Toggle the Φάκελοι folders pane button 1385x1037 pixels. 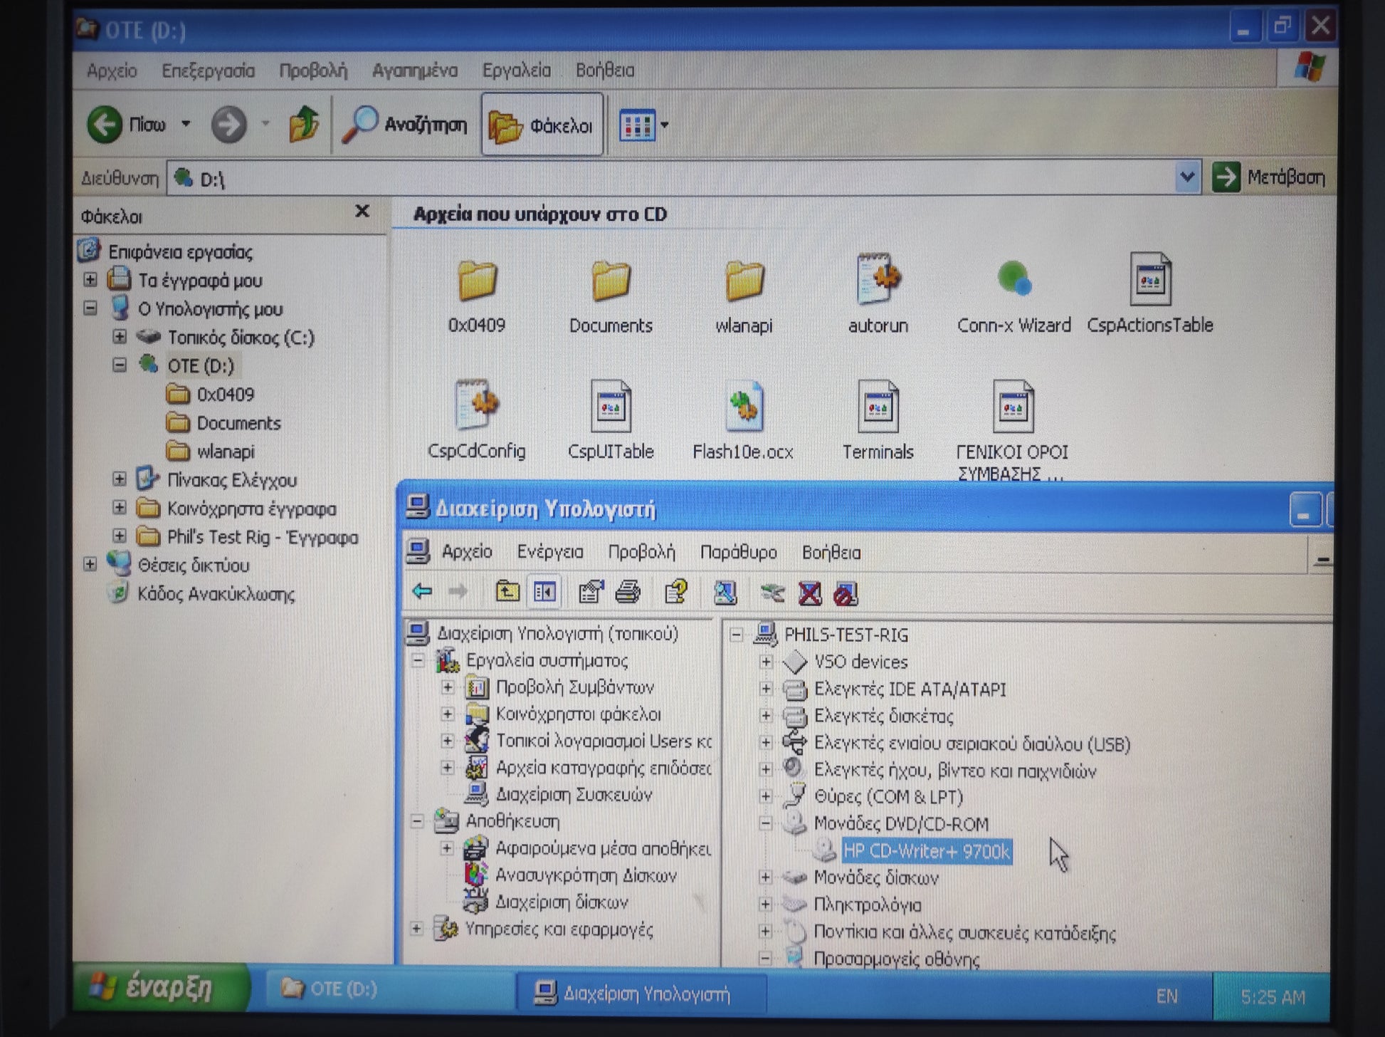click(x=542, y=125)
